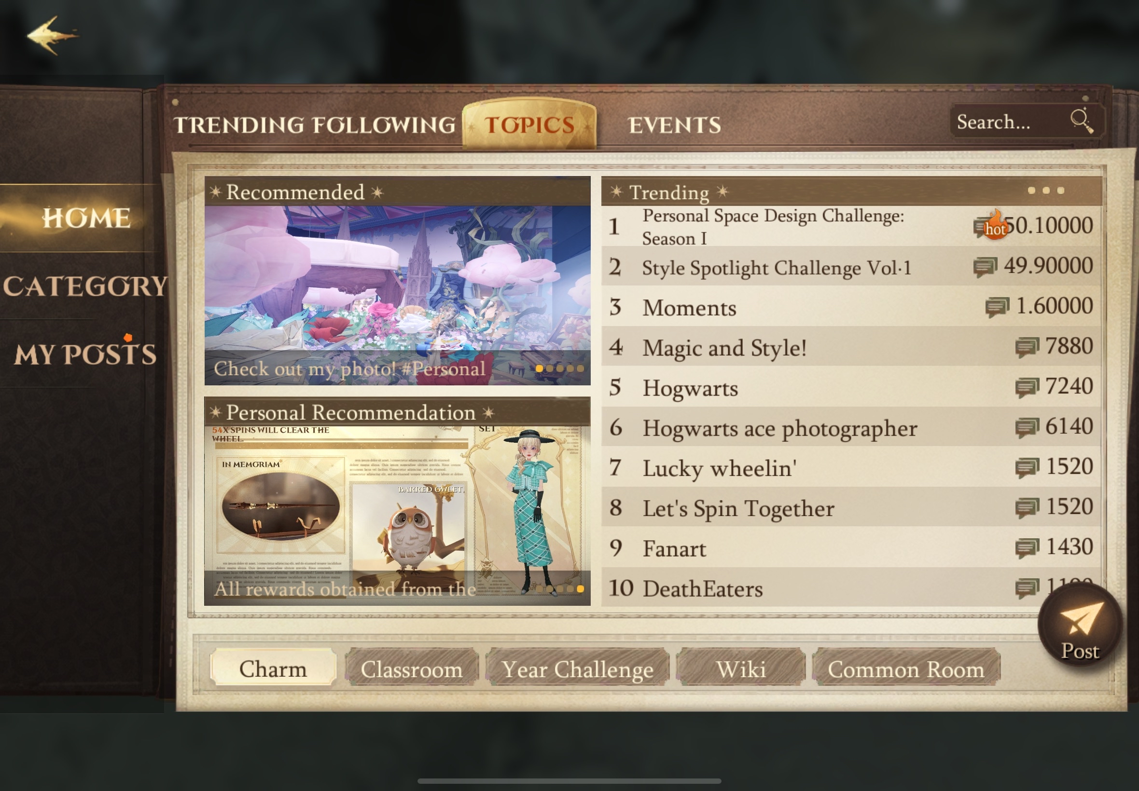The image size is (1139, 791).
Task: Click the search magnifying glass icon
Action: (x=1081, y=121)
